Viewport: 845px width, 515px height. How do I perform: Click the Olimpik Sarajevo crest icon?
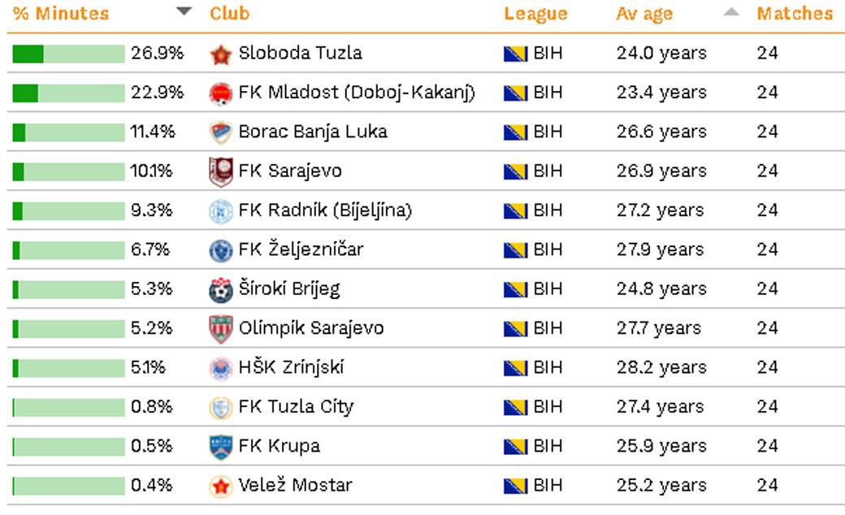[x=220, y=329]
